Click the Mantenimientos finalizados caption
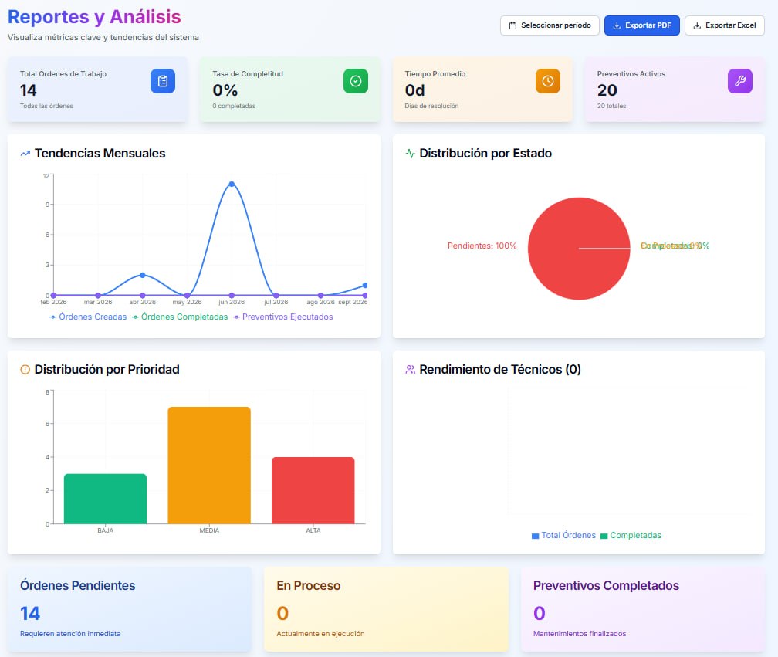Image resolution: width=778 pixels, height=657 pixels. tap(580, 634)
